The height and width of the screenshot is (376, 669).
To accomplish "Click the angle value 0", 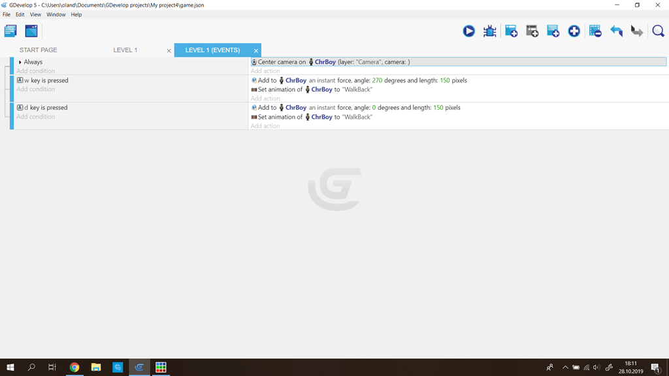I will (374, 108).
